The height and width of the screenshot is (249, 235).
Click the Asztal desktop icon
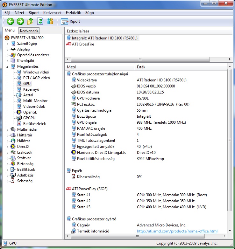click(19, 95)
